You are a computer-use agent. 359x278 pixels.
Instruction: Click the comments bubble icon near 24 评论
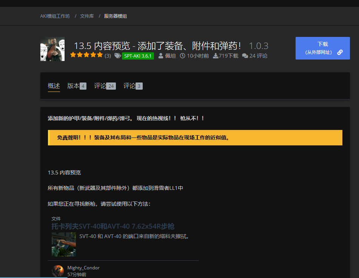coord(245,56)
